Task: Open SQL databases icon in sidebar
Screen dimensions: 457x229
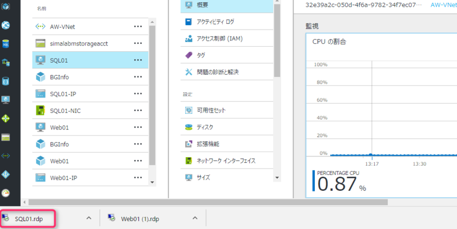Action: 6,44
